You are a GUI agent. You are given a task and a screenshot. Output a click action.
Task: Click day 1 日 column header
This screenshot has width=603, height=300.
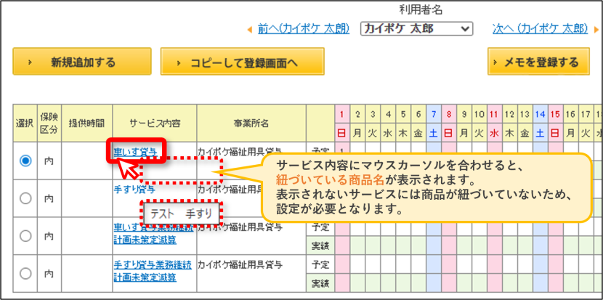click(342, 123)
